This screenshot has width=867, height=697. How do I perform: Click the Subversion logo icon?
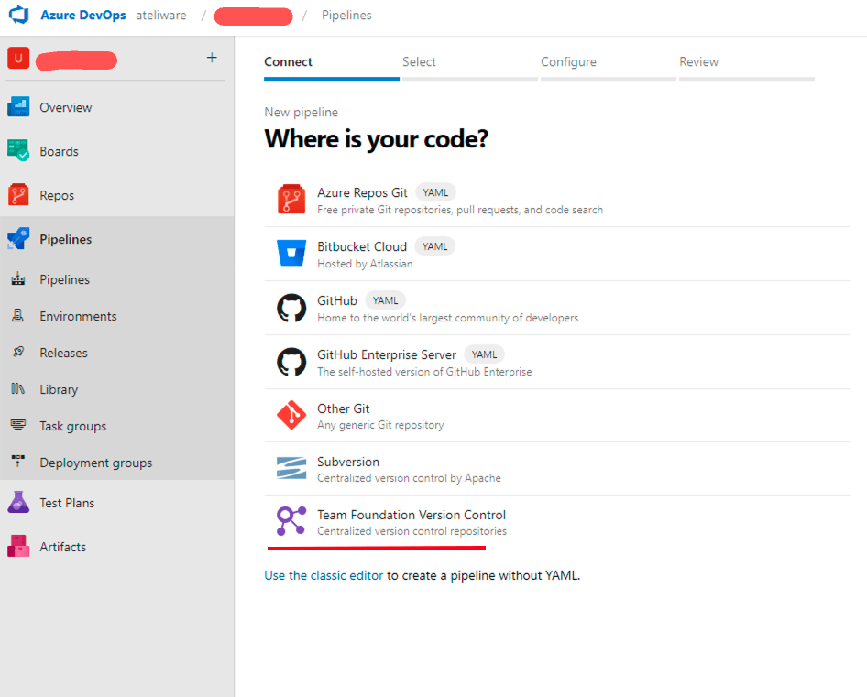point(291,468)
